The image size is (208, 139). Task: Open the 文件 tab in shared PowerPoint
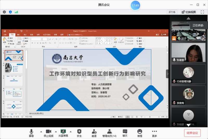(x=5, y=35)
